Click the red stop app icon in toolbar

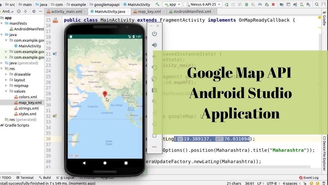click(x=273, y=4)
